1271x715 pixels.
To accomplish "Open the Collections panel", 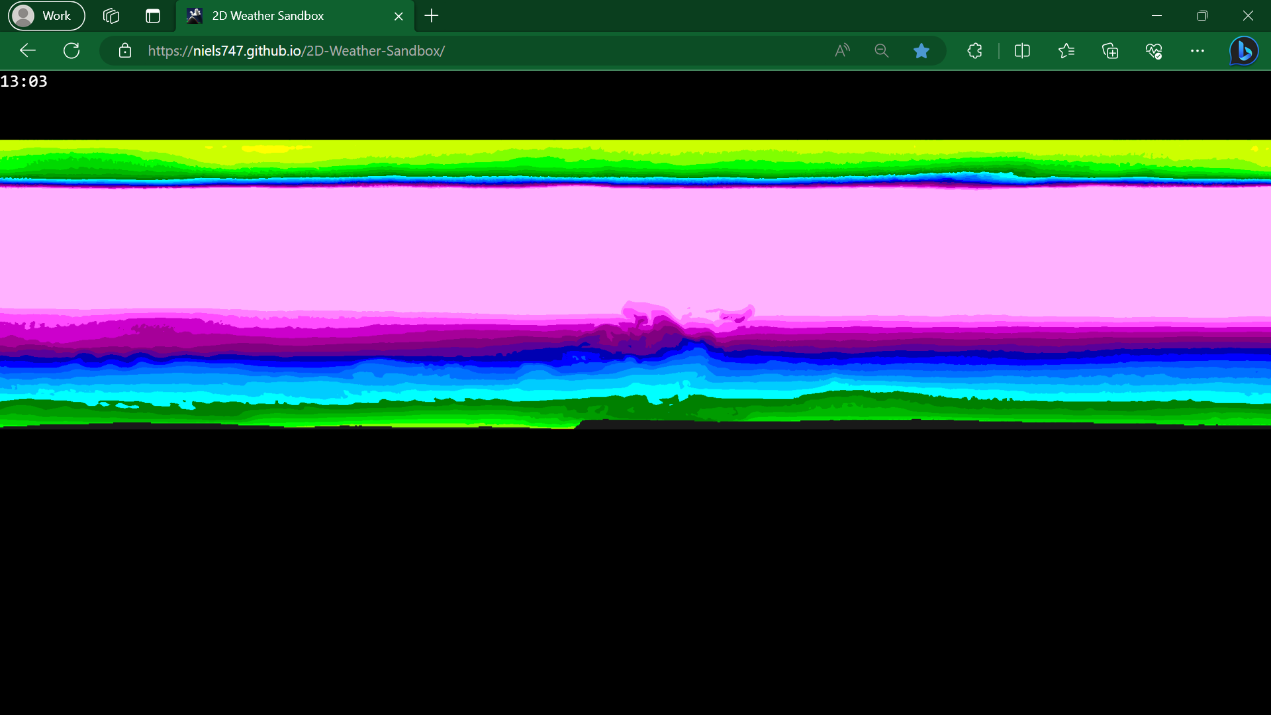I will tap(1110, 51).
